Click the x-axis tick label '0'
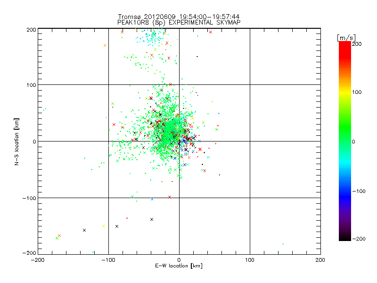Viewport: 377px width, 283px height. pyautogui.click(x=179, y=260)
